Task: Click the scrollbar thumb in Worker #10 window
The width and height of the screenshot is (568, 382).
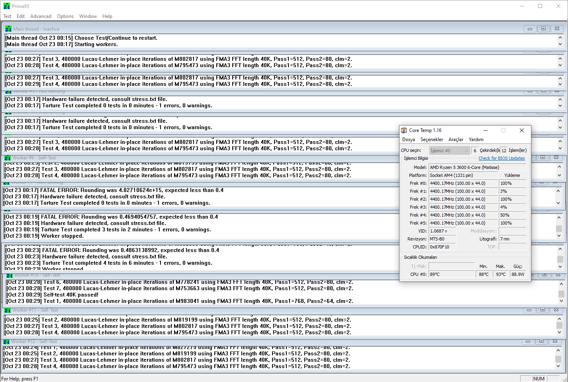Action: coord(561,294)
